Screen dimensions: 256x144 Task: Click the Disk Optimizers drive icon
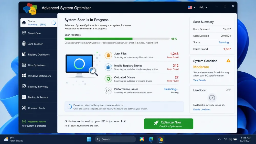coord(24,65)
